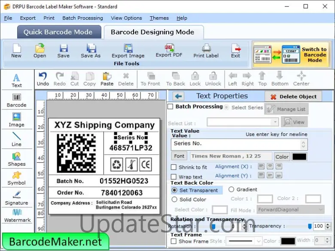Toggle the Show Frame checkbox
Screen dimensions: 335x251
click(174, 241)
